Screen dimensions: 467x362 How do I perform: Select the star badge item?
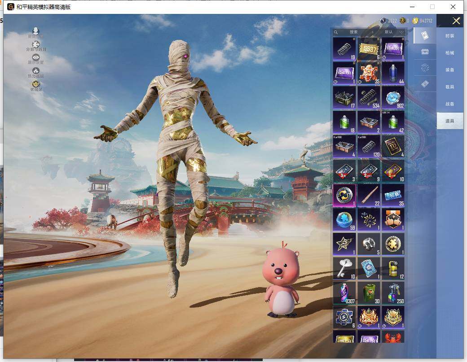tap(344, 244)
